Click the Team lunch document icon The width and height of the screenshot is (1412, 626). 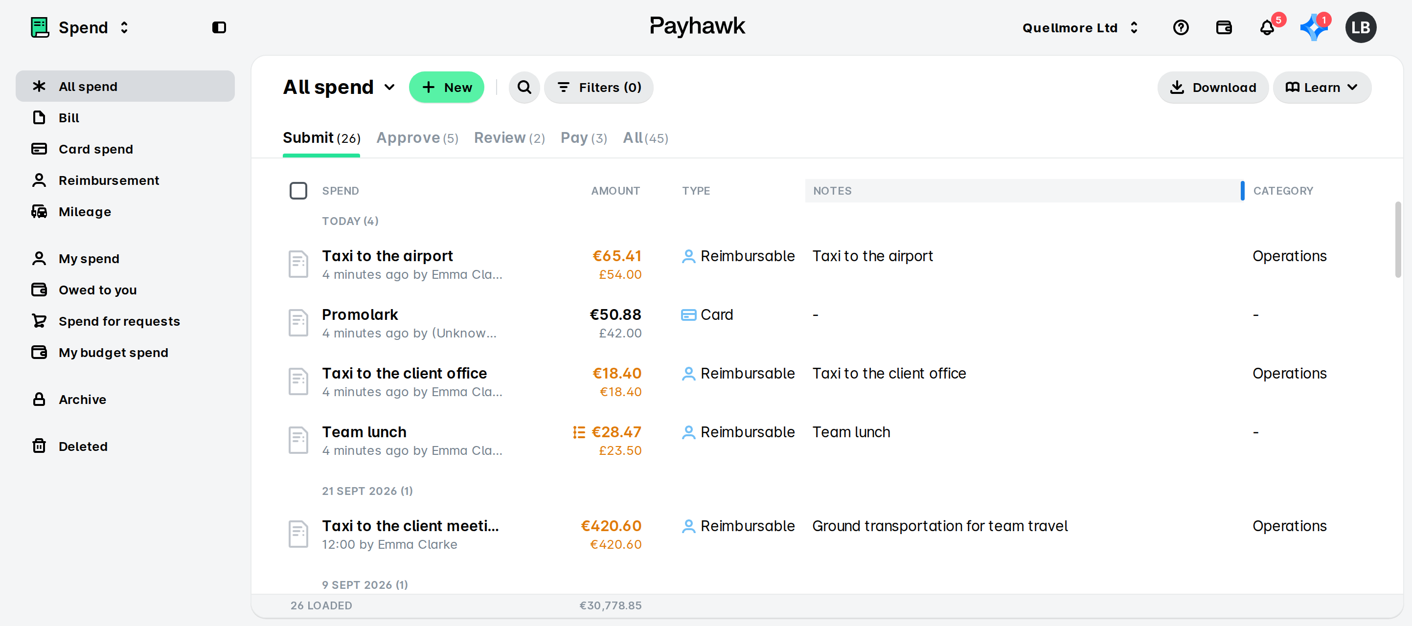tap(298, 440)
